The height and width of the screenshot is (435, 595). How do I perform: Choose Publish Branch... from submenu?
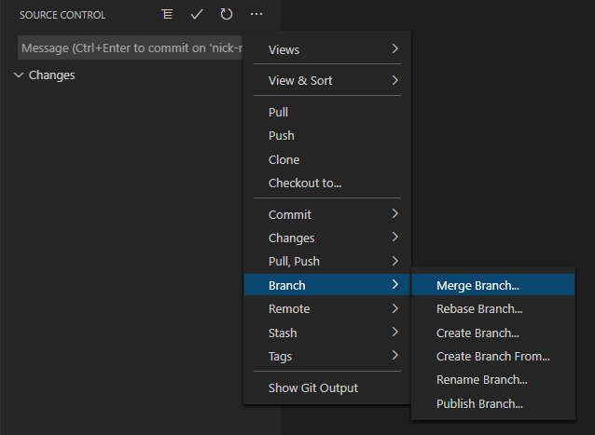493,403
